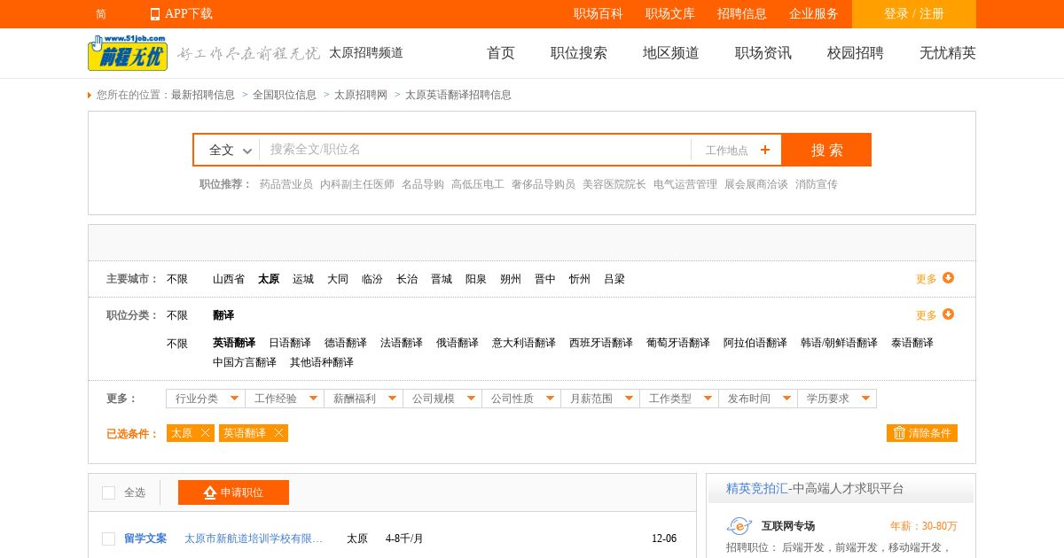Select 德语翻译 job category
The height and width of the screenshot is (558, 1064).
[346, 343]
